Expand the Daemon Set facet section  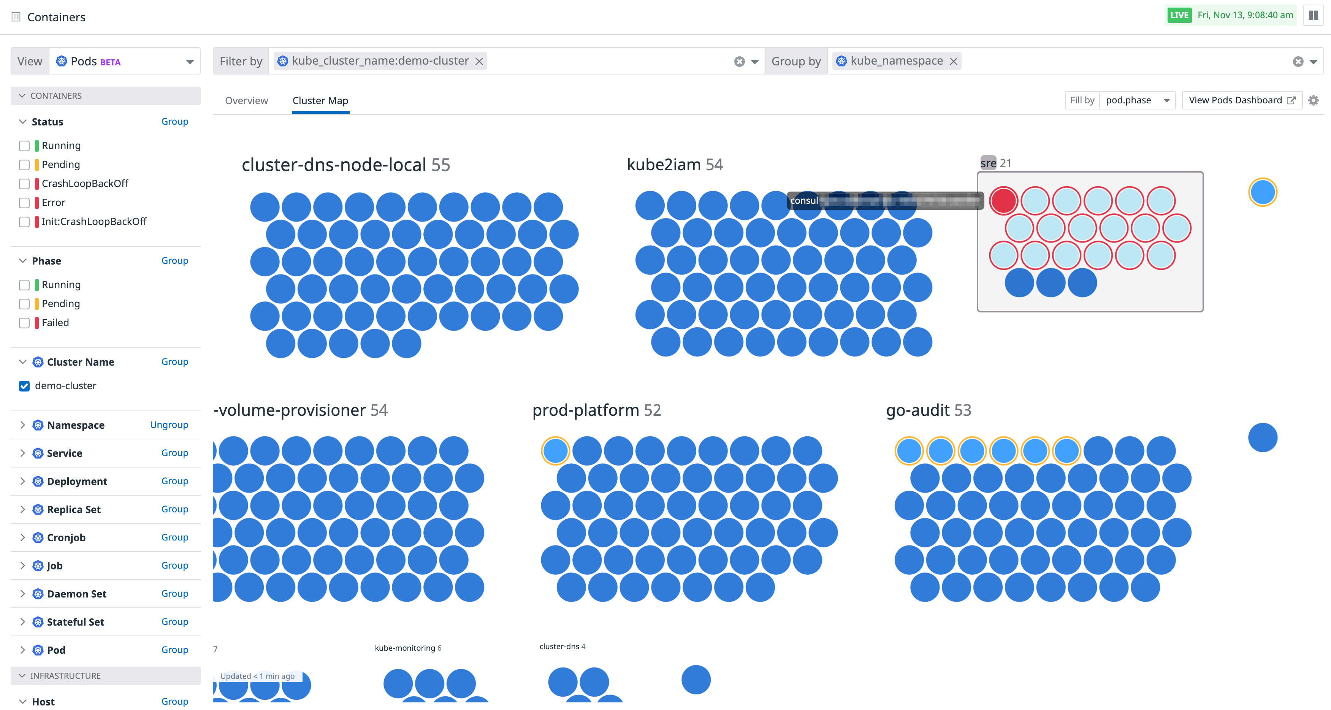(x=22, y=594)
